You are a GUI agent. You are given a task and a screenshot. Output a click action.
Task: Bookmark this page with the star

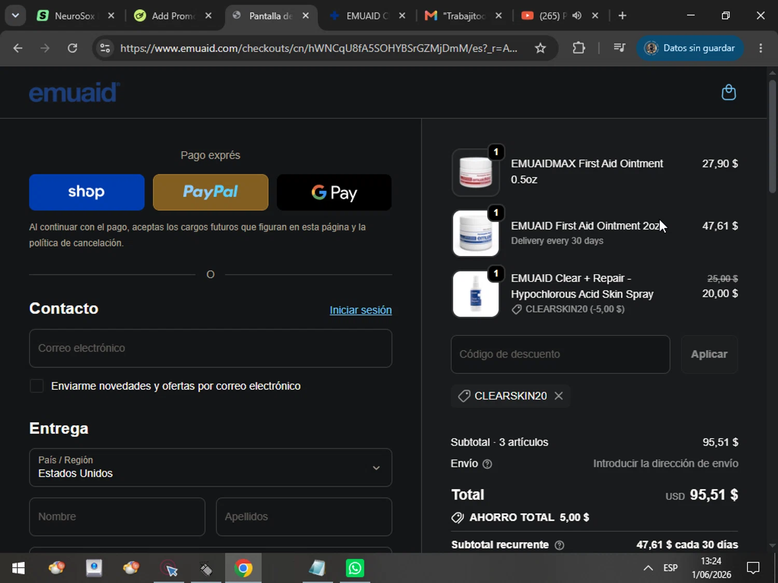tap(540, 48)
